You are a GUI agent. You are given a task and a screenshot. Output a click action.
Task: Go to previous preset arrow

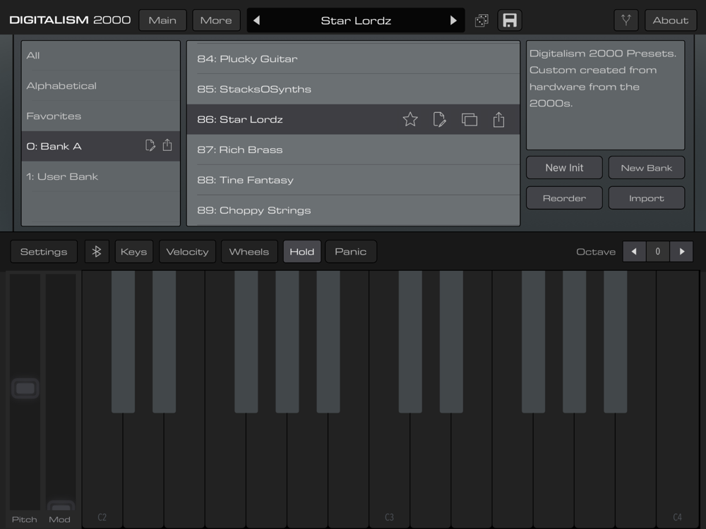coord(257,20)
